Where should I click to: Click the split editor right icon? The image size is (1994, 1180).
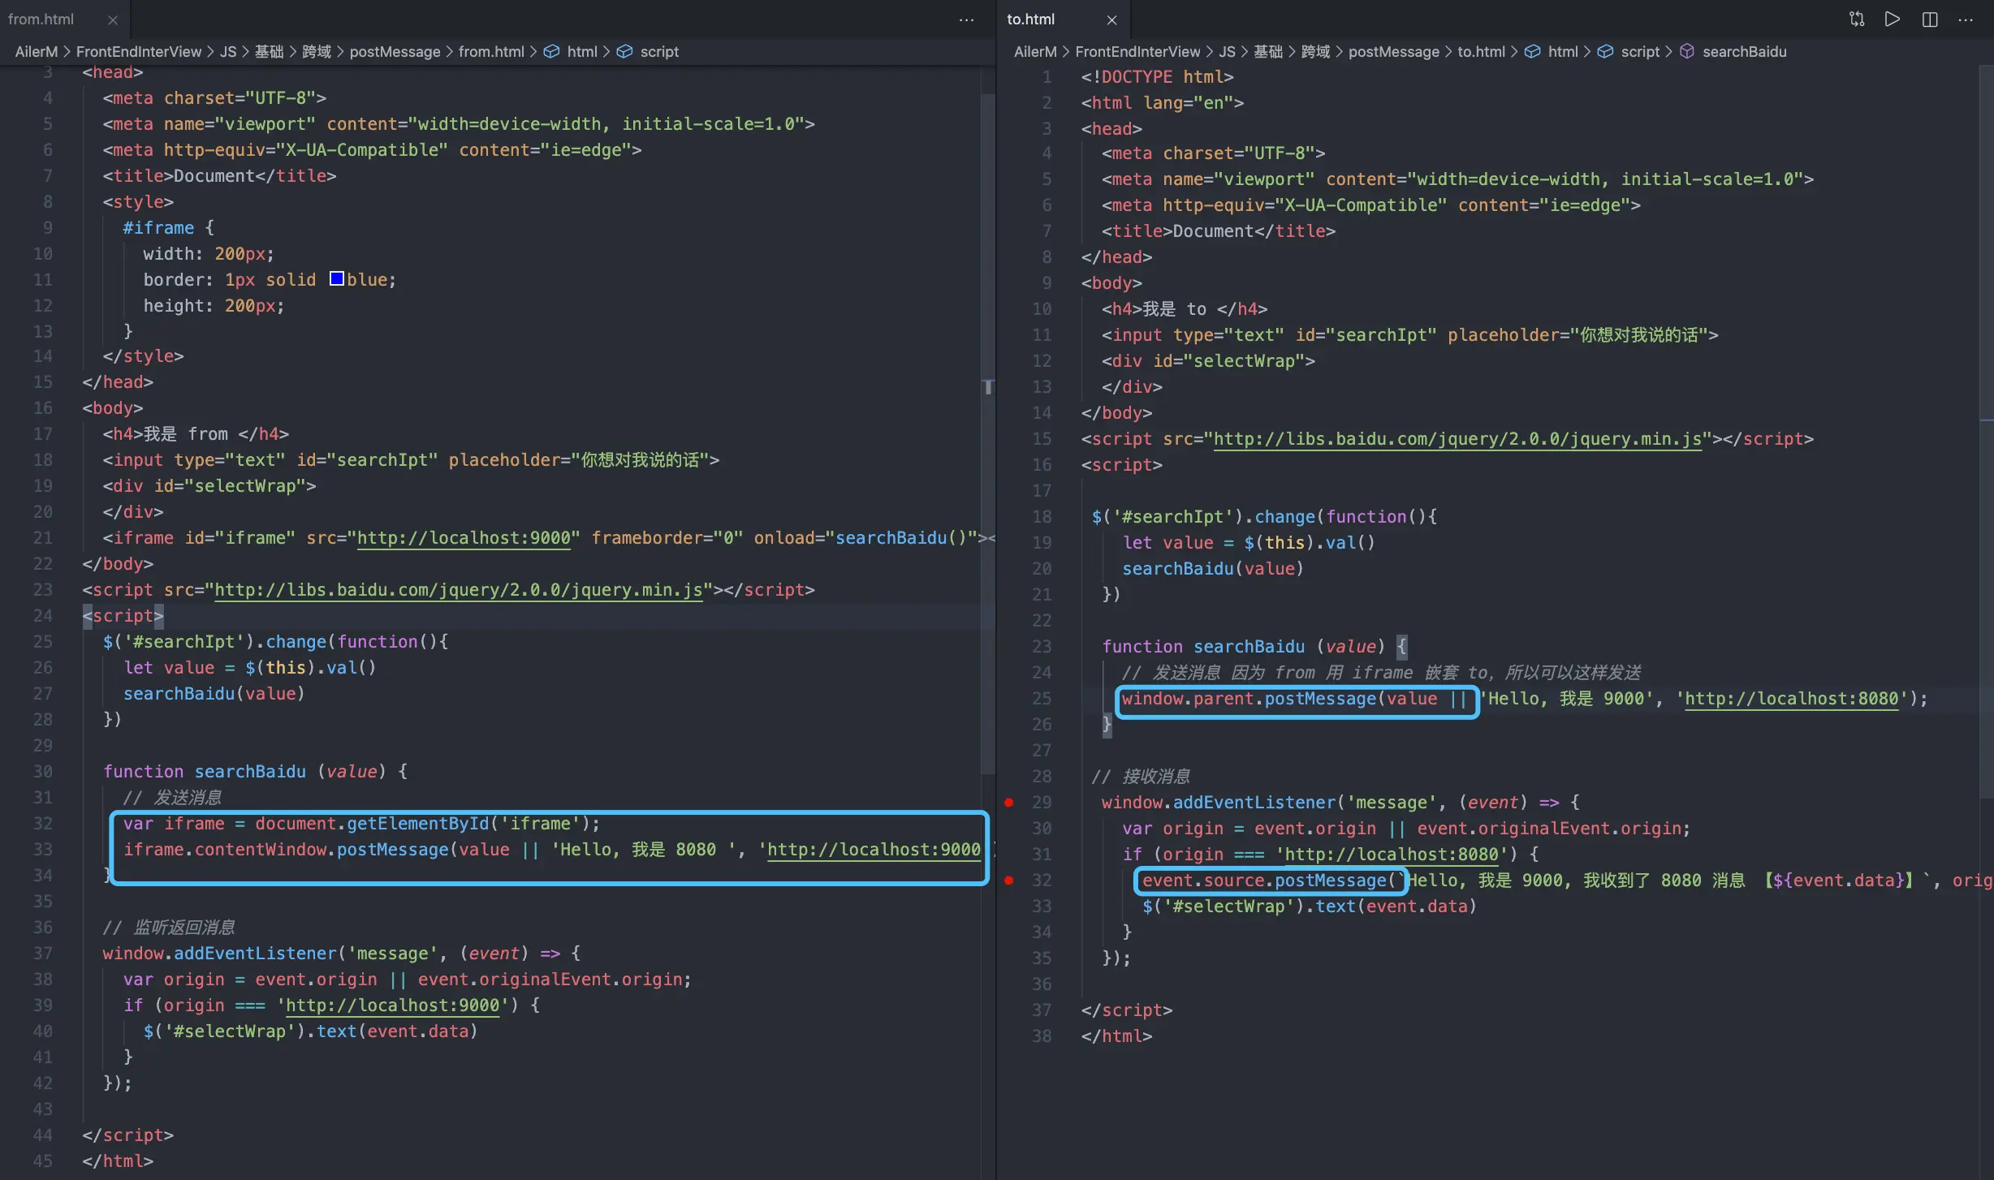tap(1930, 19)
